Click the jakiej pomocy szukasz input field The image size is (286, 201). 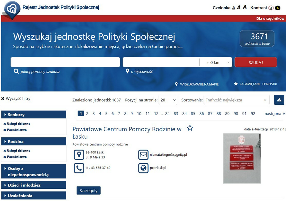point(65,62)
